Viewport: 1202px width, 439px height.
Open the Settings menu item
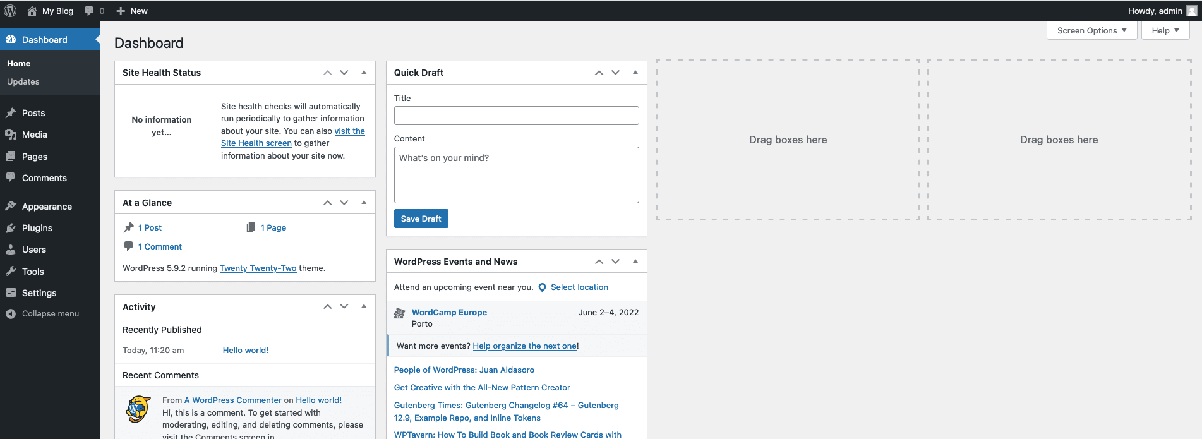(39, 293)
